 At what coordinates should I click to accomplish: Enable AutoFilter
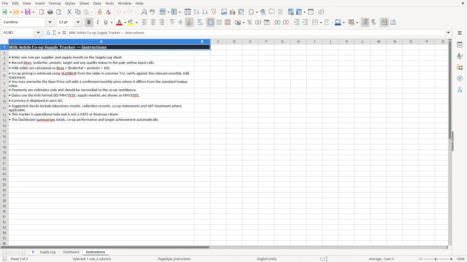click(x=214, y=12)
